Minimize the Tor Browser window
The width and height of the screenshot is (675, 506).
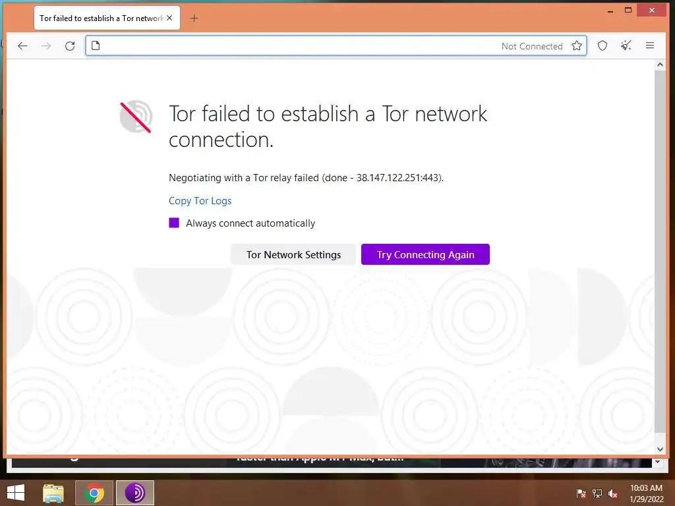point(610,11)
